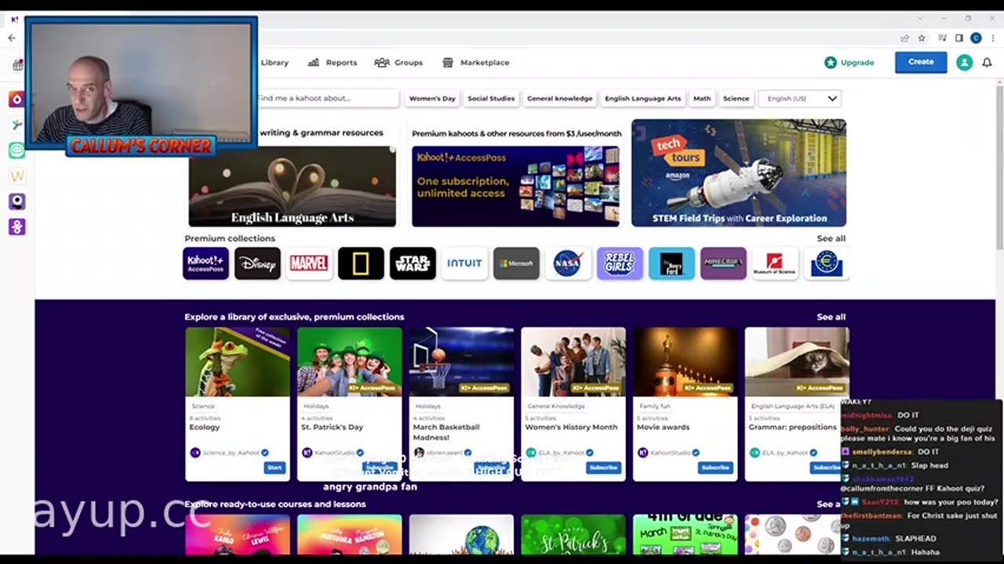Click the notifications bell icon

click(x=987, y=63)
